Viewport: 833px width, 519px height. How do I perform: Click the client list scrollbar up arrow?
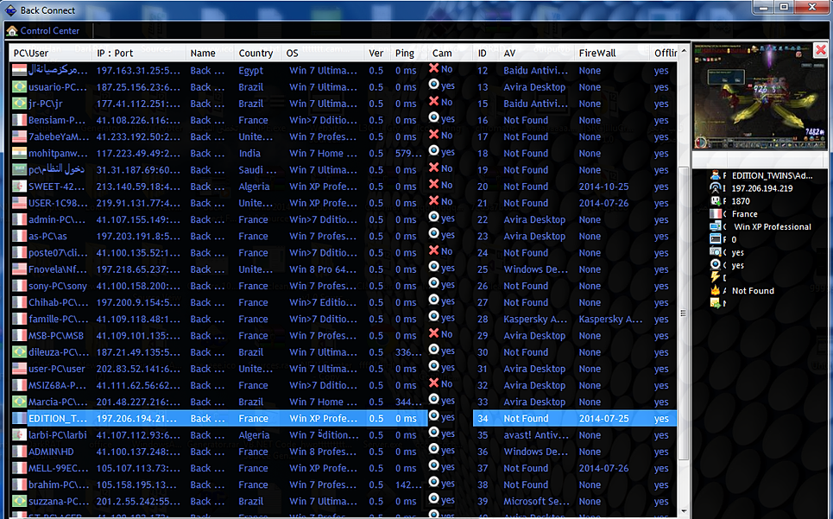tap(684, 52)
